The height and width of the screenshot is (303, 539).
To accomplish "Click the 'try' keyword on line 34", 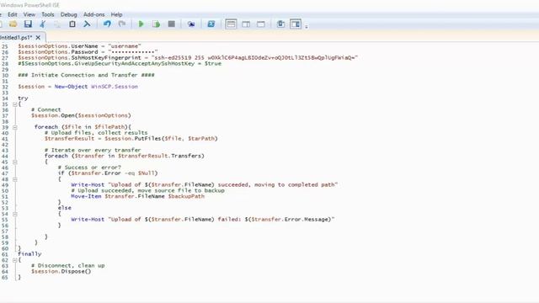I will pos(23,98).
